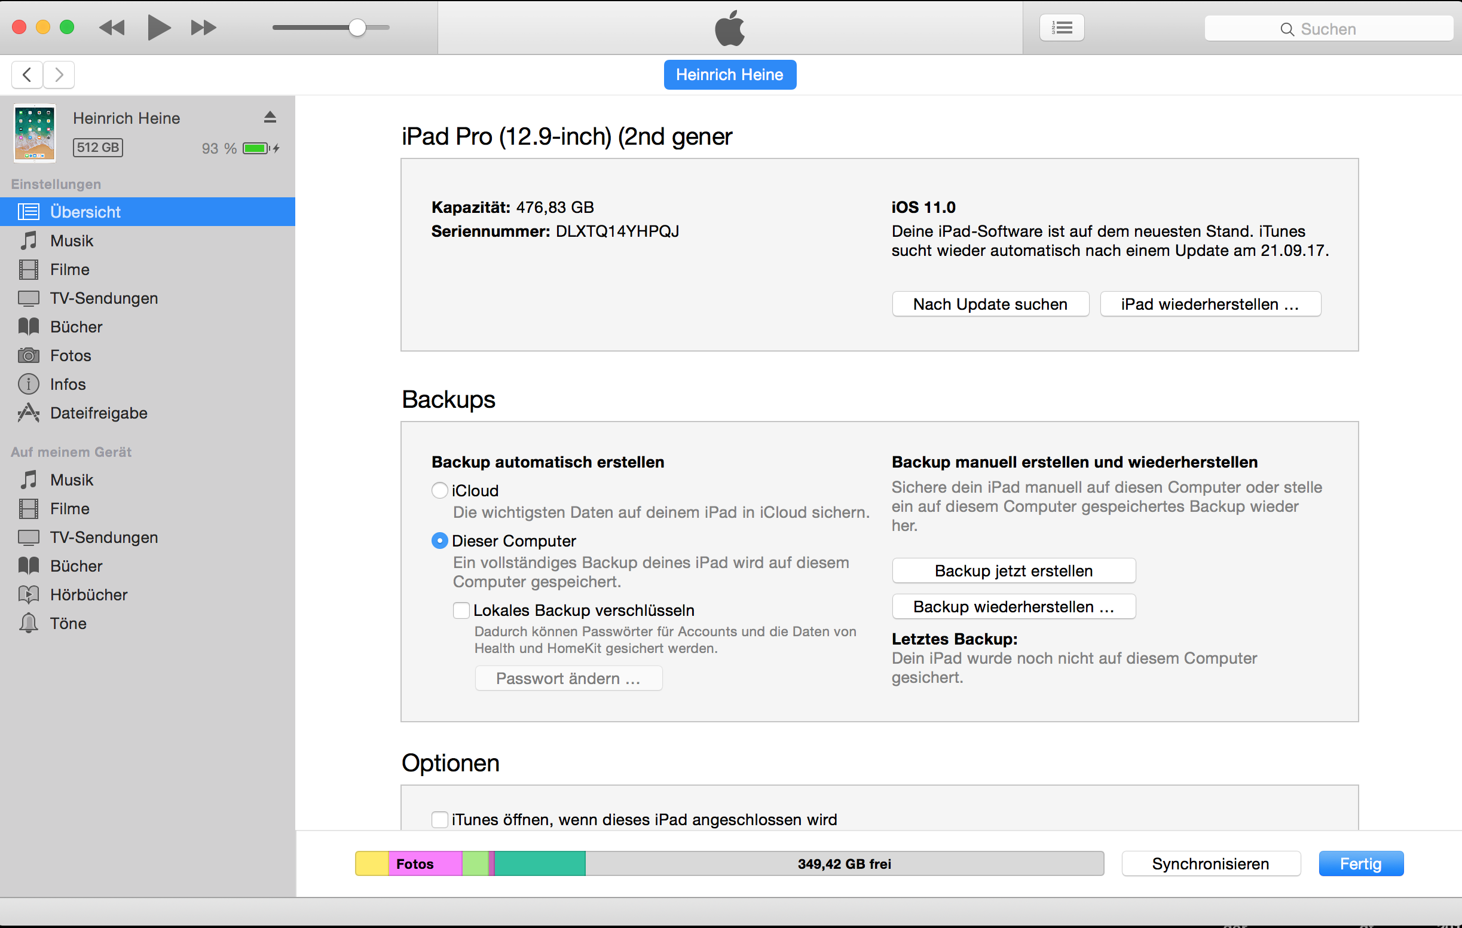Screen dimensions: 1462x928
Task: Click the back navigation chevron
Action: (27, 75)
